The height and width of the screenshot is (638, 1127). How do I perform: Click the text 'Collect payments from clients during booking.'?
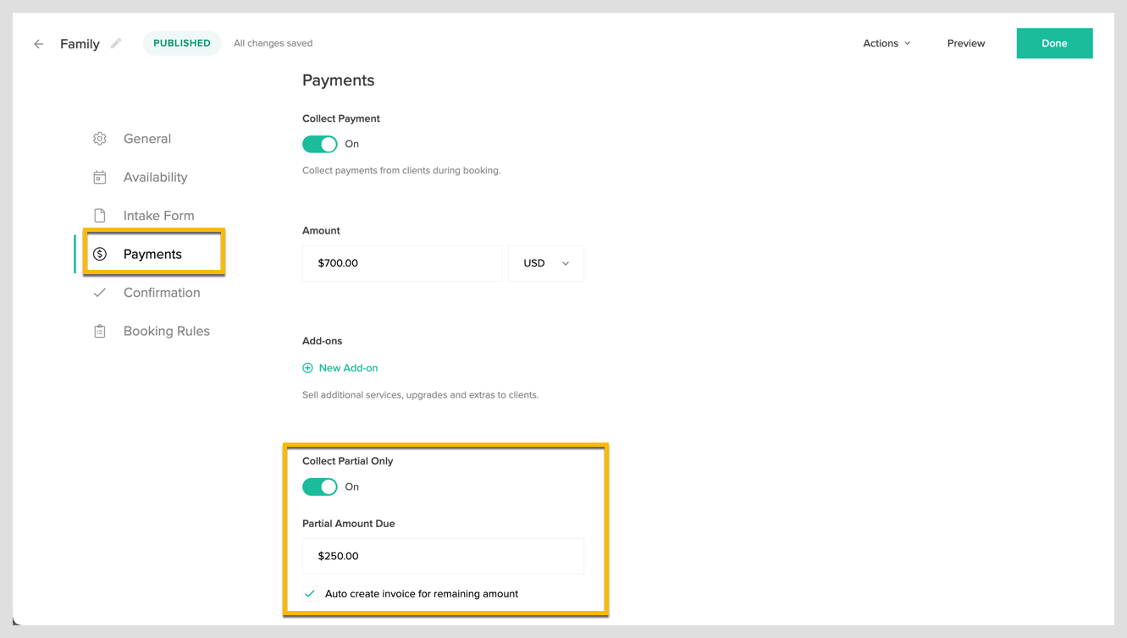pyautogui.click(x=401, y=170)
